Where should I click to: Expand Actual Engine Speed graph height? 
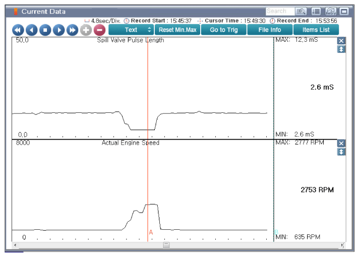pyautogui.click(x=341, y=152)
